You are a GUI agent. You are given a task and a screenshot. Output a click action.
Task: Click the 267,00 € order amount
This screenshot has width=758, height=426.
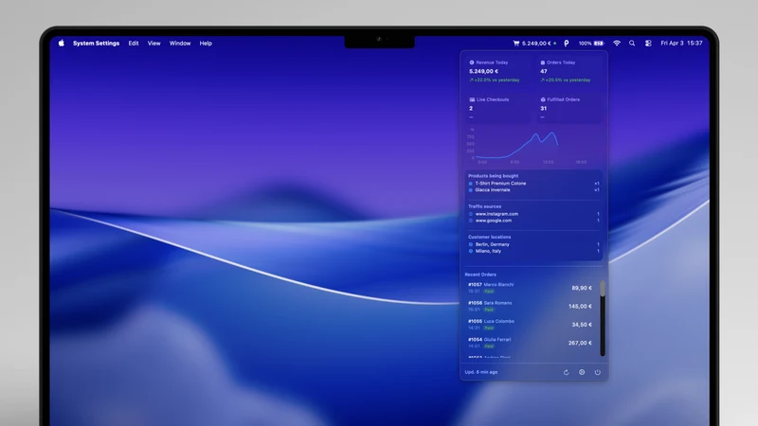[x=580, y=343]
